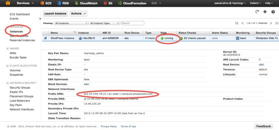Screen dimensions: 279x130
Task: Uncheck the WordPress Instance row checkbox
Action: pos(45,38)
